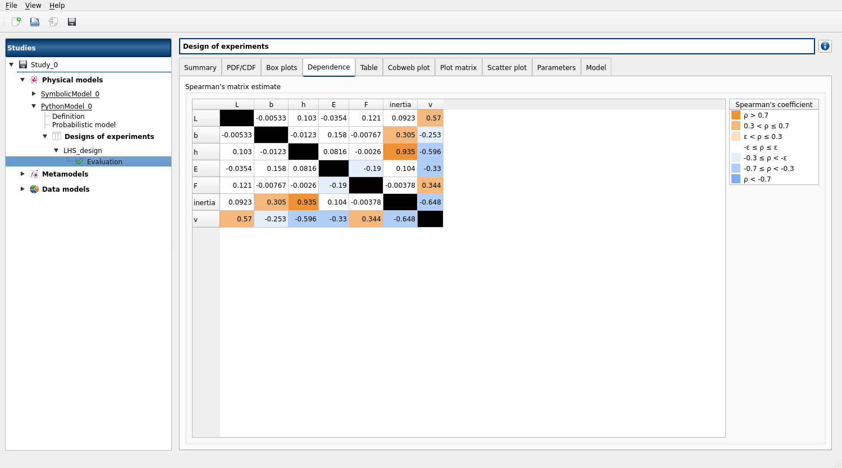Screen dimensions: 842x468
Task: Select the Evaluation tree item
Action: click(104, 161)
